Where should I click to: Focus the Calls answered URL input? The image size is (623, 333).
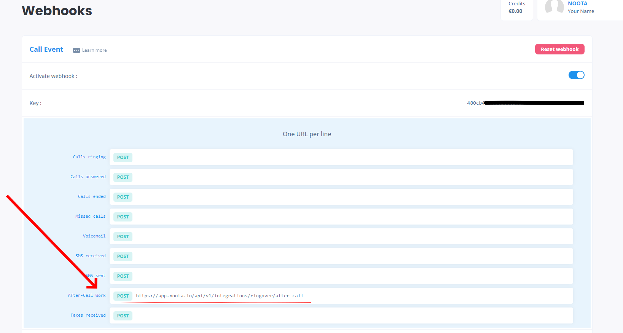coord(350,177)
